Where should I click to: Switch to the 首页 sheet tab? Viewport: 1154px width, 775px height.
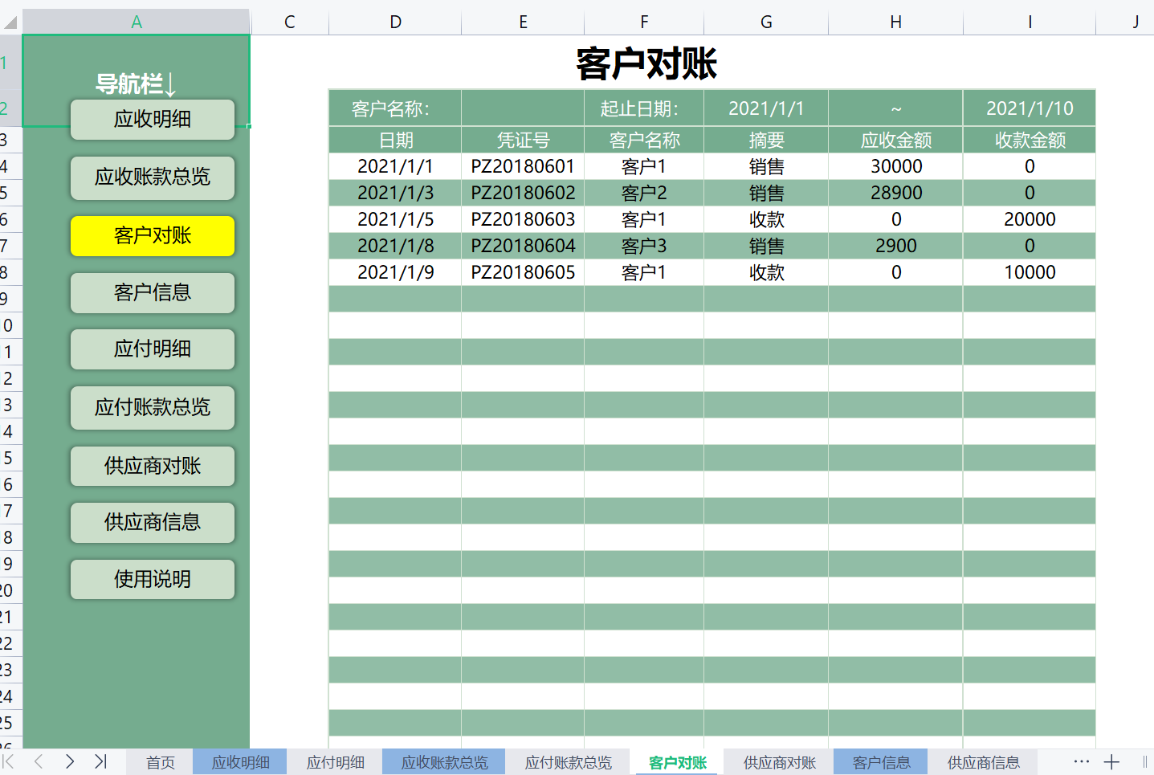(x=159, y=762)
